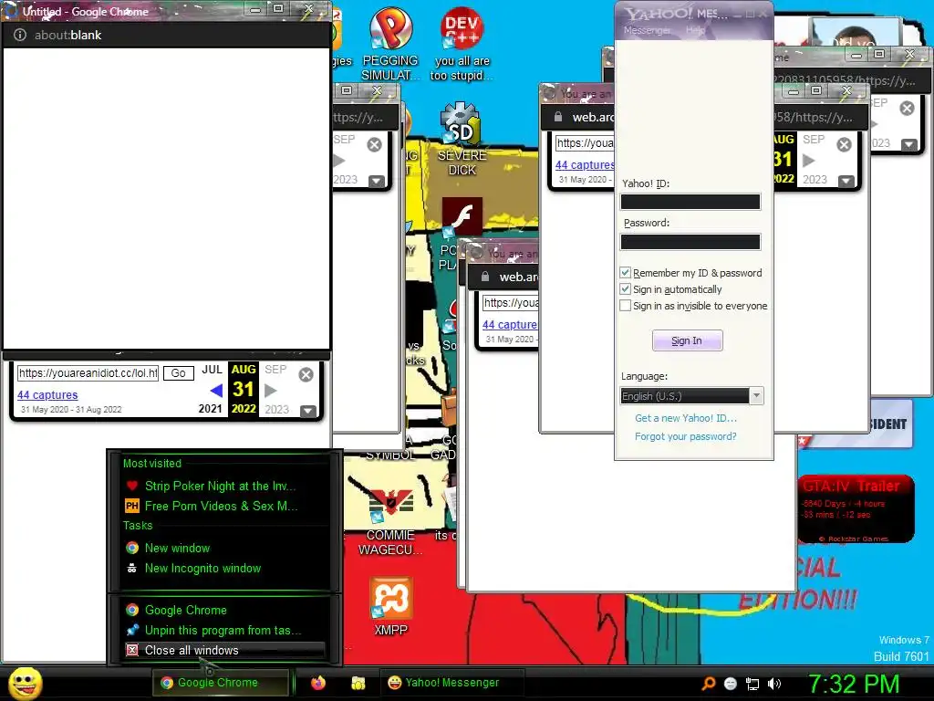Toggle 'Remember my ID & password' checkbox
Screen dimensions: 934x701
[625, 272]
